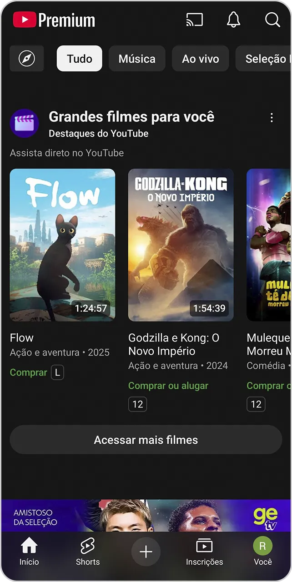The height and width of the screenshot is (582, 292).
Task: Open notifications via the bell icon
Action: click(x=233, y=20)
